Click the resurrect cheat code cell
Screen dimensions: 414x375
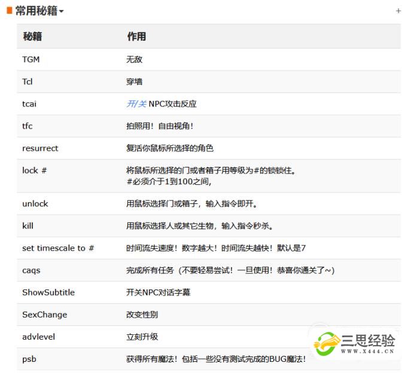coord(40,148)
